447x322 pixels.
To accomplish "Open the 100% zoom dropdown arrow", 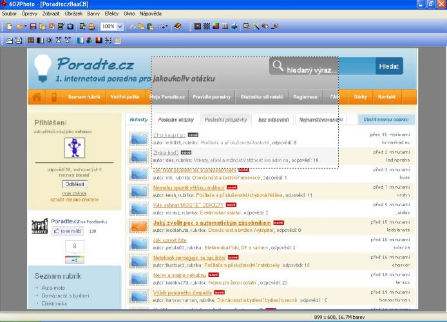I will pyautogui.click(x=120, y=26).
